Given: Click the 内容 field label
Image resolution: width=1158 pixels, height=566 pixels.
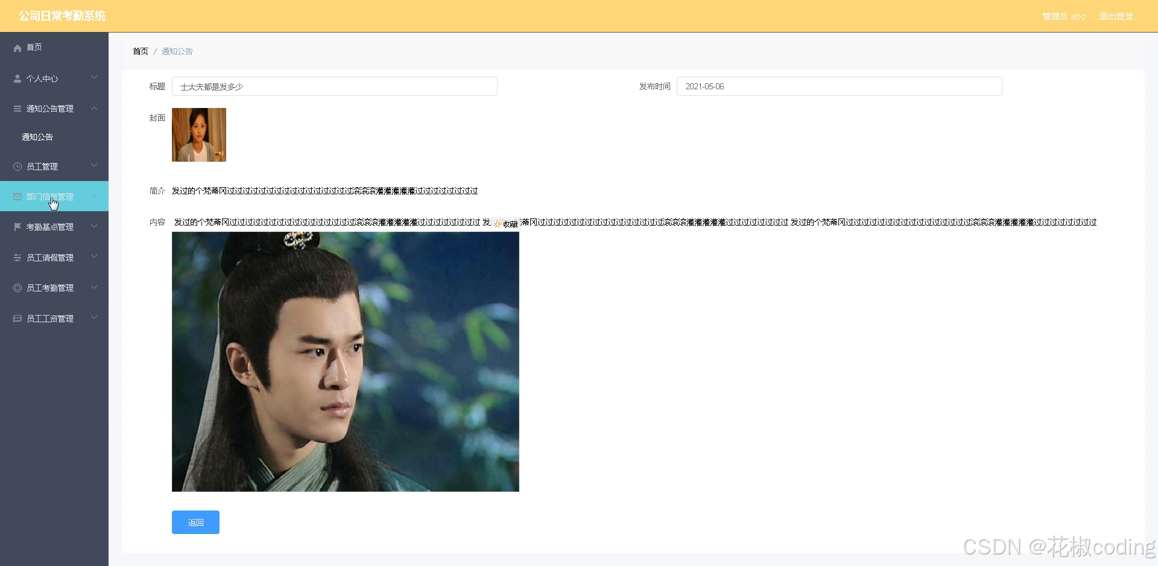Looking at the screenshot, I should tap(157, 222).
